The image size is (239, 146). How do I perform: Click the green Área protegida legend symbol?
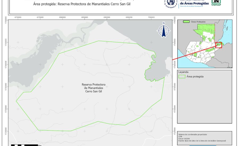[182, 76]
